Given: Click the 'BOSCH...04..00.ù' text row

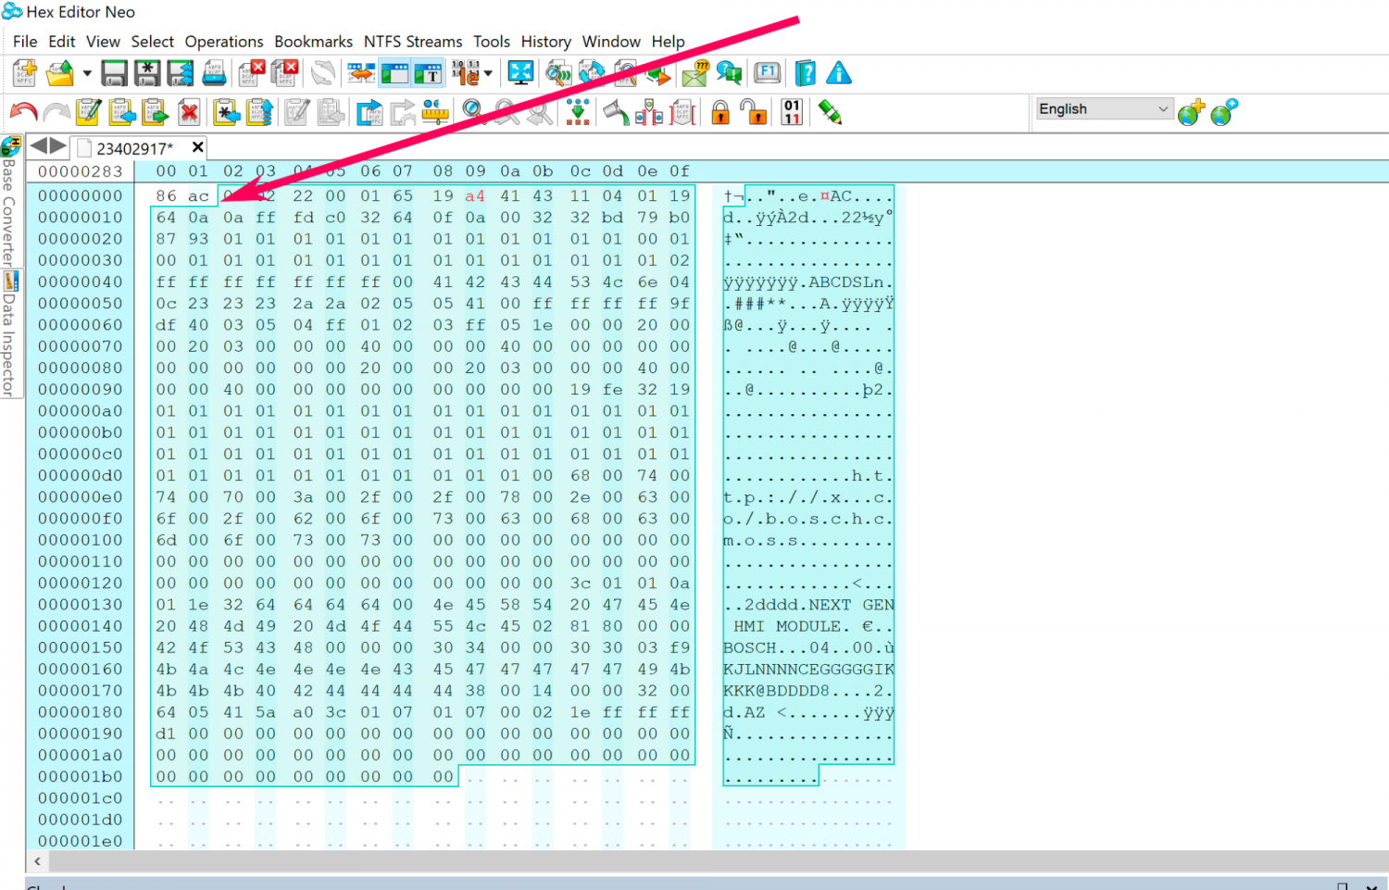Looking at the screenshot, I should coord(808,647).
